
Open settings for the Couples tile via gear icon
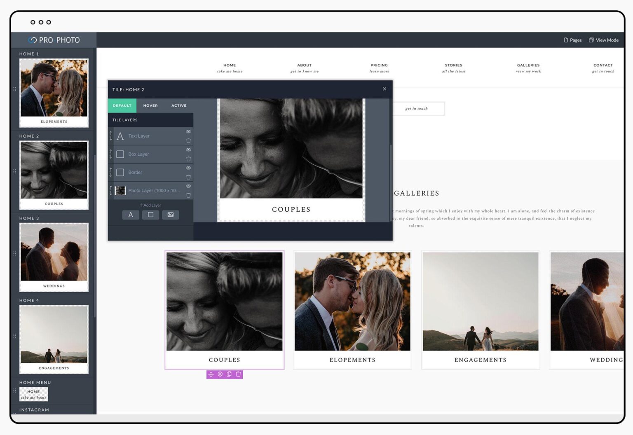pos(220,374)
